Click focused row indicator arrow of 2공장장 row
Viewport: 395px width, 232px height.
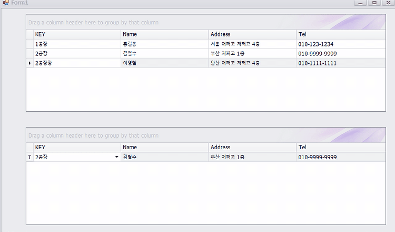(x=29, y=63)
